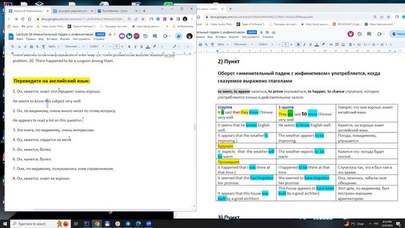Open a new tab in left Chrome window
This screenshot has height=228, width=405.
click(144, 11)
